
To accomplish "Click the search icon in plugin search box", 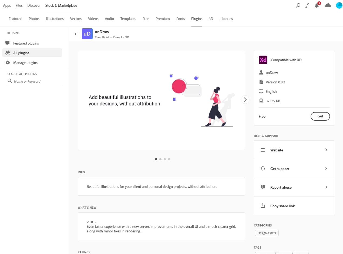I will click(x=10, y=81).
